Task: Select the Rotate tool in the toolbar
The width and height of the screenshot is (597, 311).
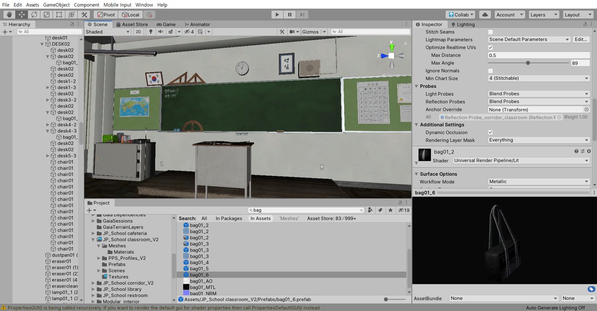Action: coord(34,15)
